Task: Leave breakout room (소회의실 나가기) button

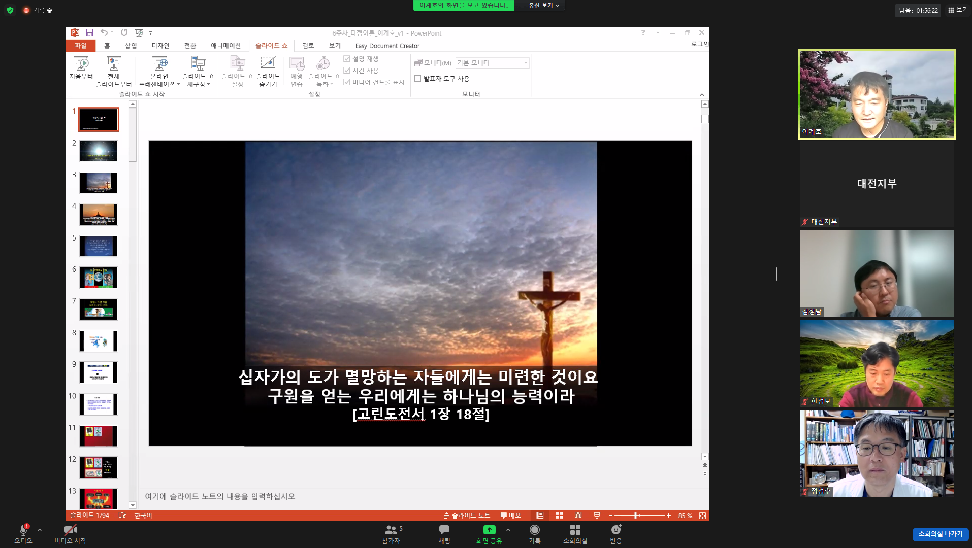Action: (940, 534)
